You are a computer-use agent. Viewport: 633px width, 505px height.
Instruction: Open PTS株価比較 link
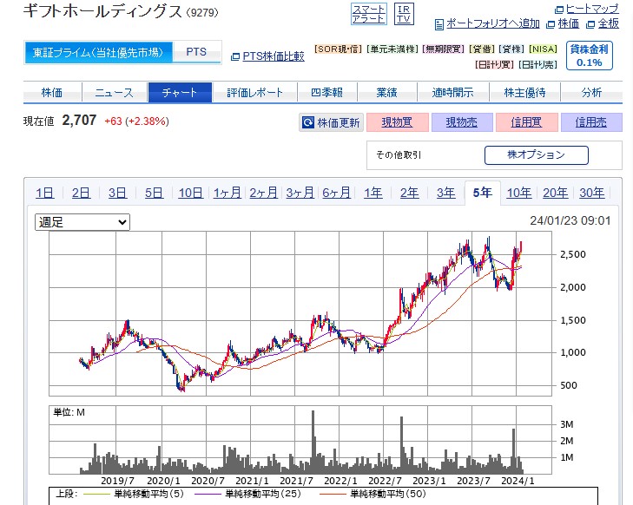(x=274, y=56)
